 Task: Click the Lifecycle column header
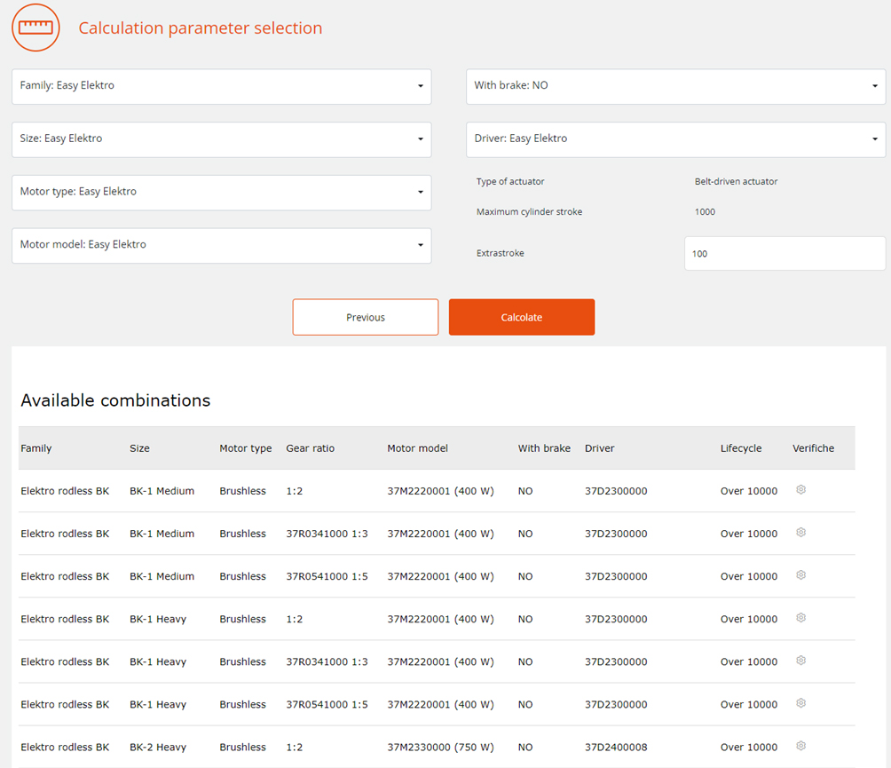(x=741, y=448)
